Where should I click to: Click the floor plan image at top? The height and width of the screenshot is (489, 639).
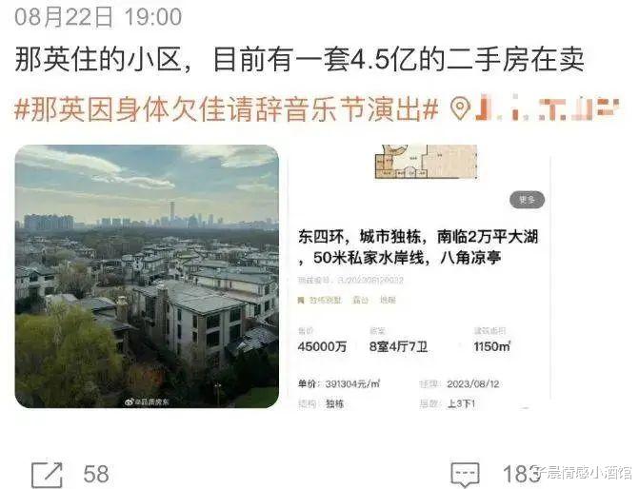426,162
